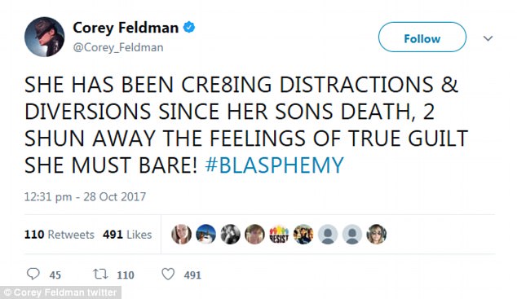The image size is (517, 299).
Task: Click the 12:31 pm - 28 Oct 2017 timestamp
Action: click(85, 197)
